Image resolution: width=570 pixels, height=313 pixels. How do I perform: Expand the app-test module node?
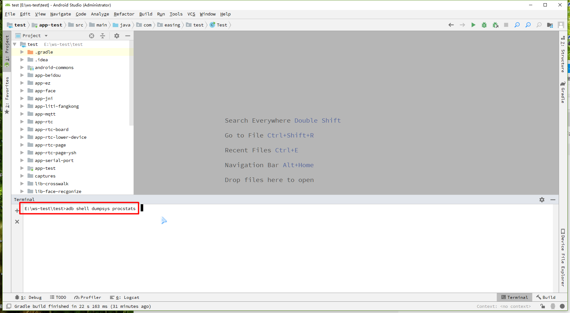(22, 168)
